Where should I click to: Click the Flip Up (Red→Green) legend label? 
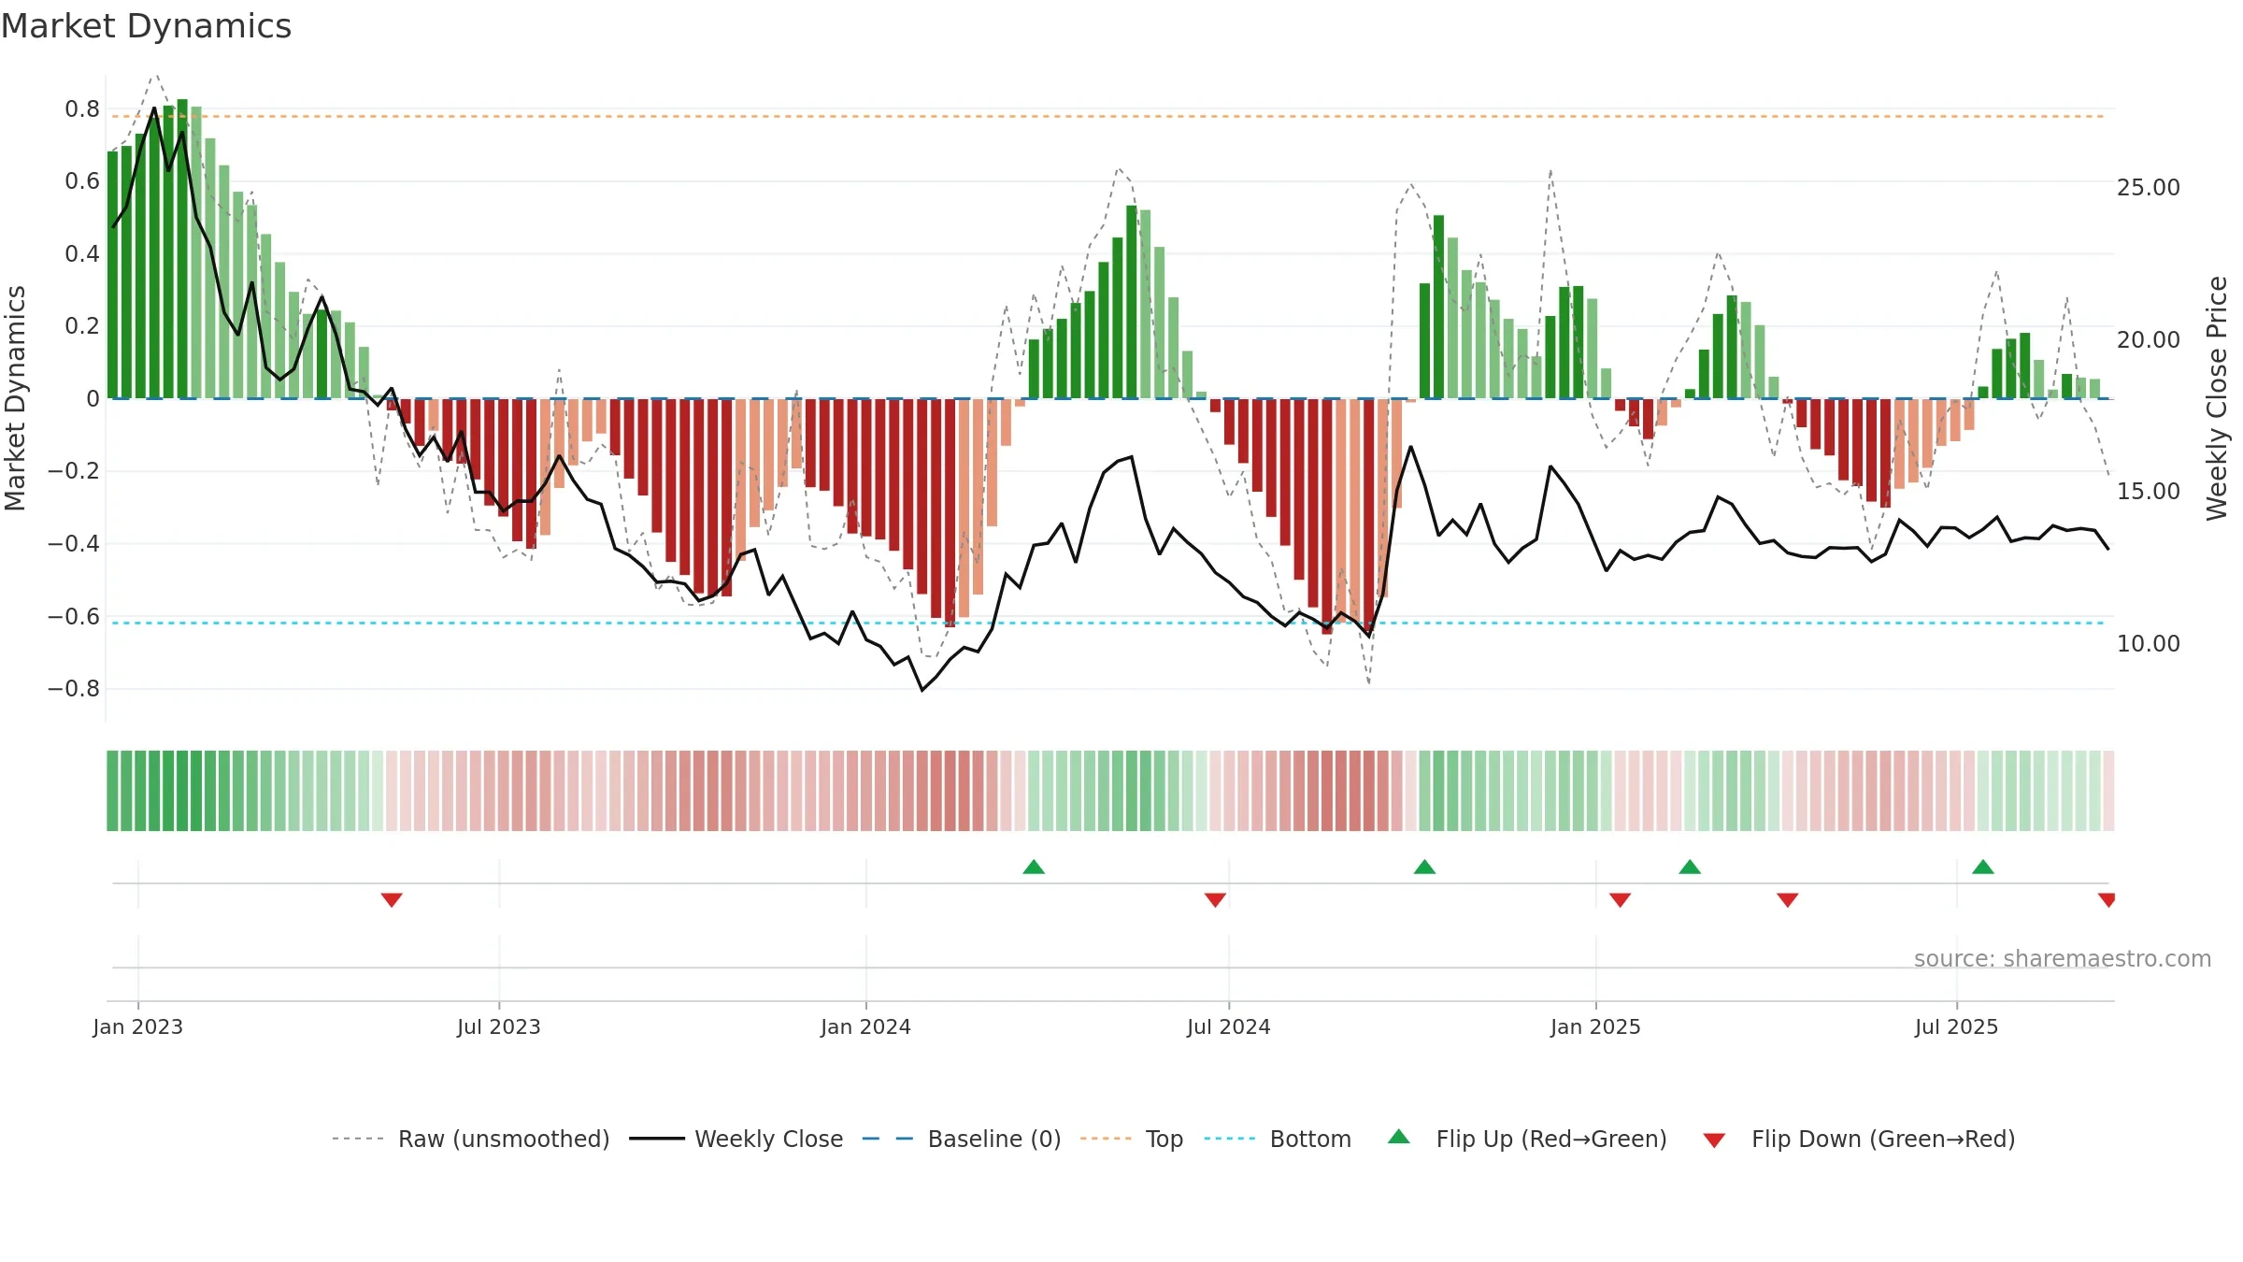tap(1551, 1139)
